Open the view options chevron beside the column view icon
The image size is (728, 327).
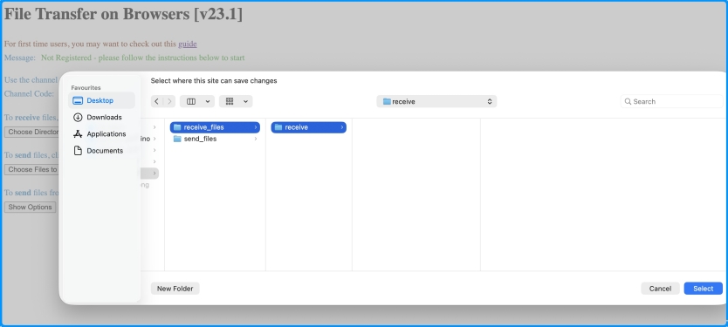tap(208, 101)
